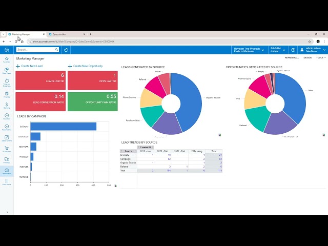
Task: Open the Payables workspace icon
Action: [x=7, y=116]
